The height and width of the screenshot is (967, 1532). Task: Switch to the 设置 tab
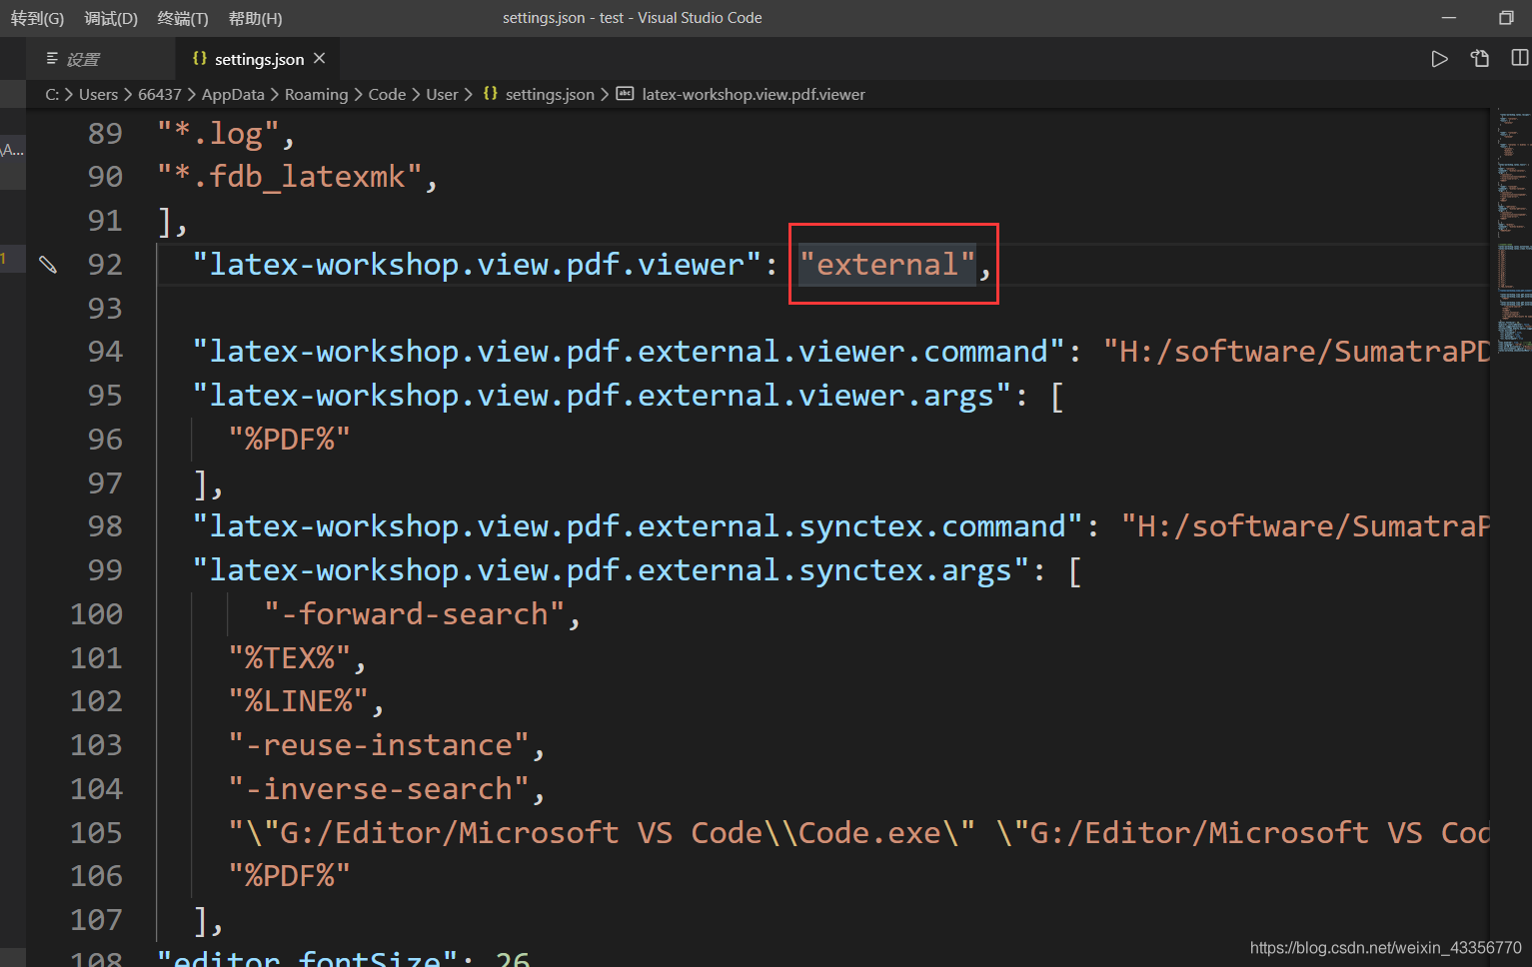click(x=83, y=60)
